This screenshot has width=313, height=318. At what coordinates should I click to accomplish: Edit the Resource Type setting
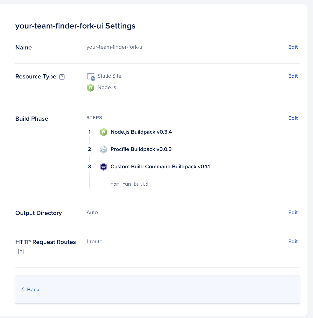click(293, 76)
